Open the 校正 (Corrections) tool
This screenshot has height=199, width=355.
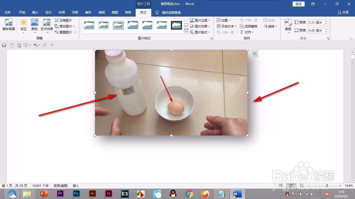pos(24,26)
